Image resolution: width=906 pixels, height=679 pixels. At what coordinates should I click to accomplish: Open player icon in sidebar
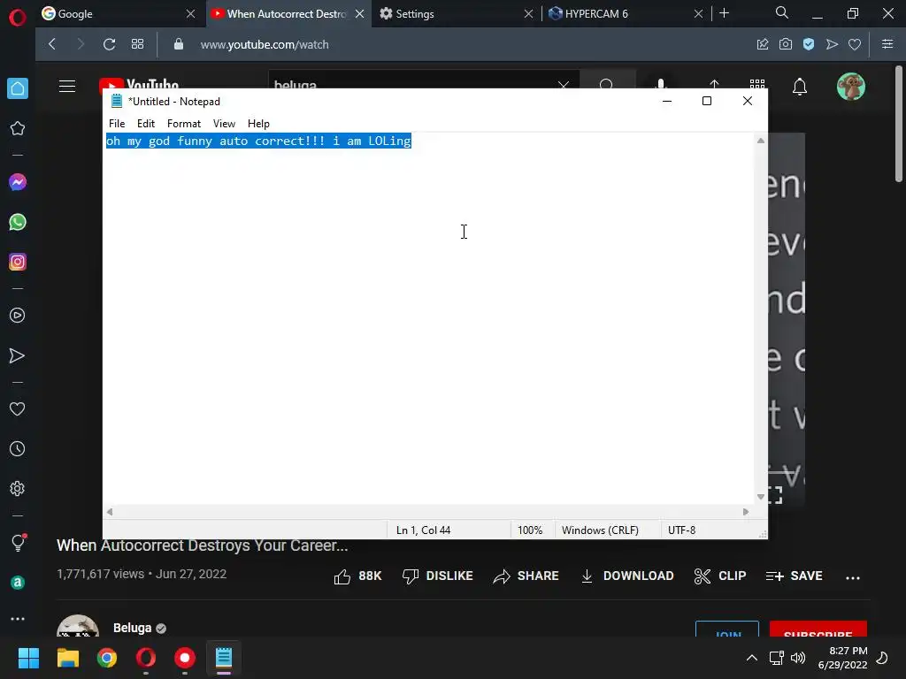[18, 316]
